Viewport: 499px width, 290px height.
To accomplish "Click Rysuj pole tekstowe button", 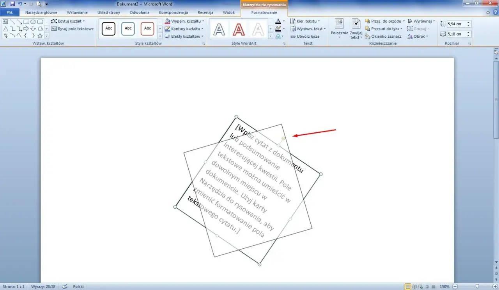I will (73, 29).
